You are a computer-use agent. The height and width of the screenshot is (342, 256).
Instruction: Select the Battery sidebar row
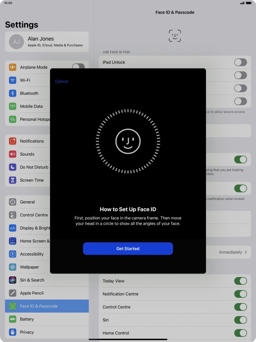pos(47,319)
